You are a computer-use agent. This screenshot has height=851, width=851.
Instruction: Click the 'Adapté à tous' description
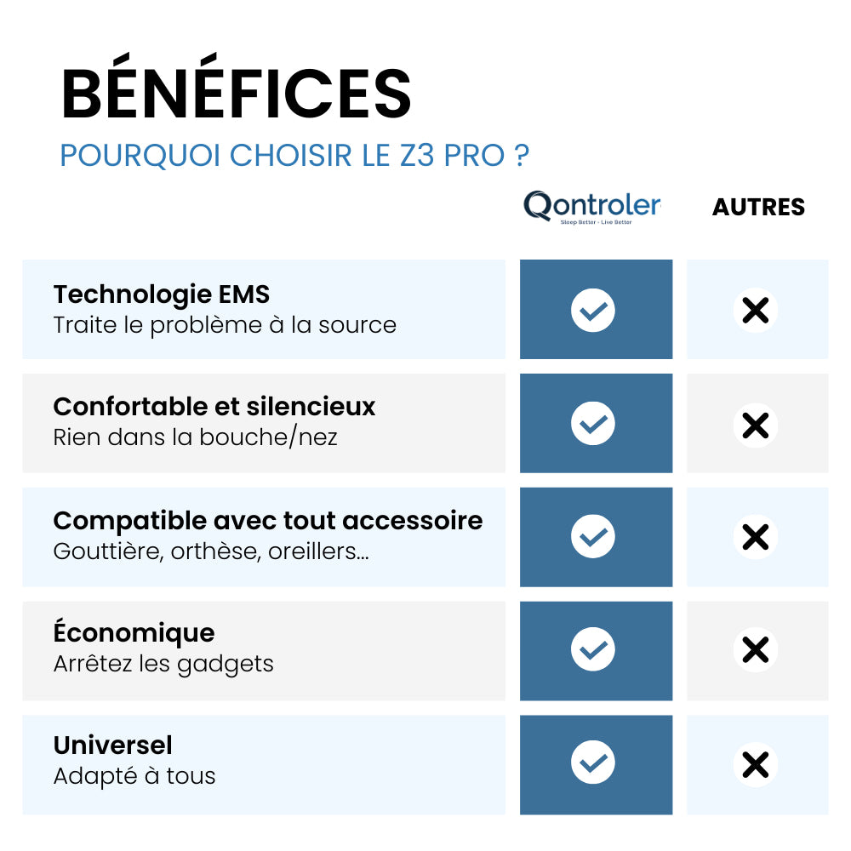(134, 776)
